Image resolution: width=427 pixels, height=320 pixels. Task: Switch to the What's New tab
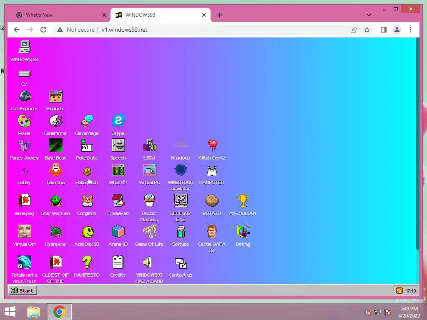60,15
